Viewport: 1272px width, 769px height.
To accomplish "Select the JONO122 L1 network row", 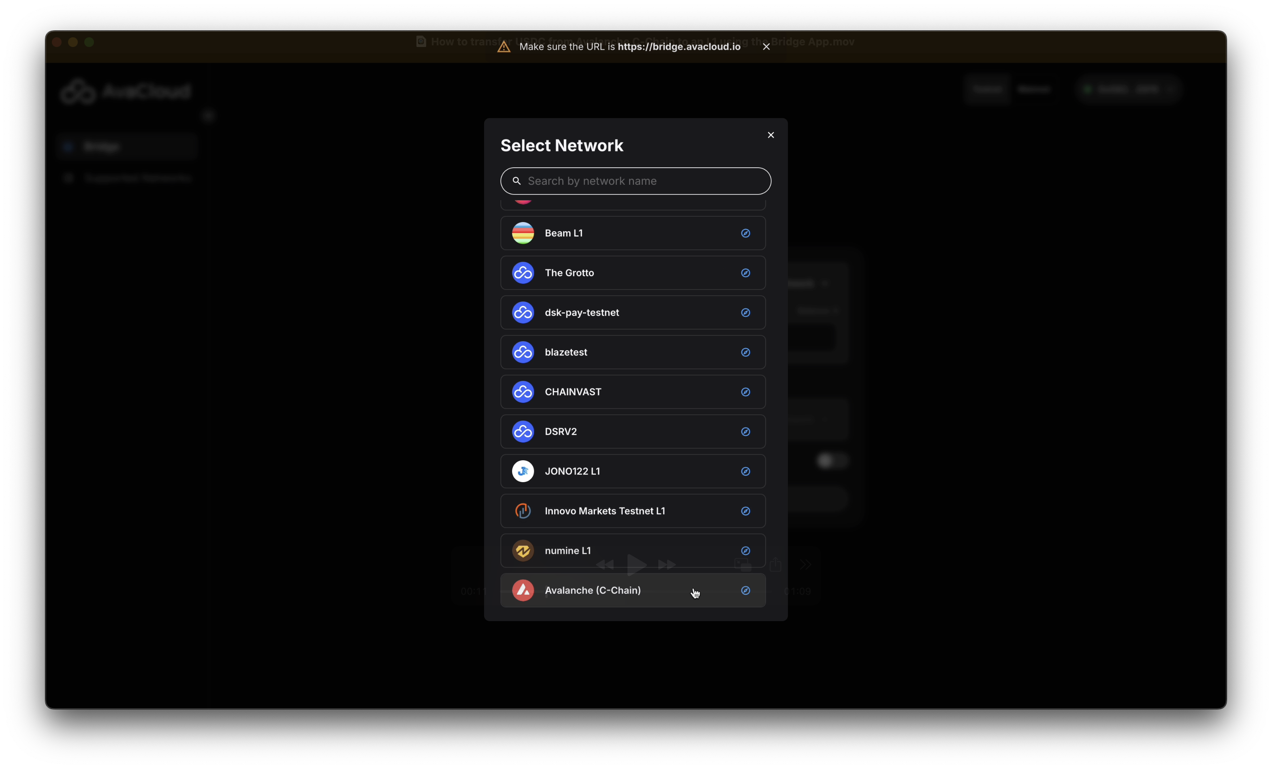I will 572,471.
